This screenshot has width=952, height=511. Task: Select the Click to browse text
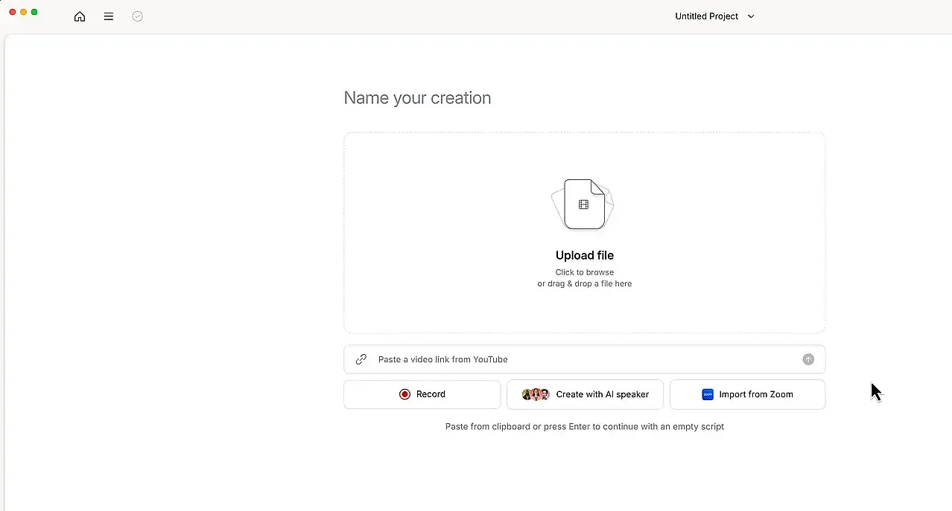point(585,272)
